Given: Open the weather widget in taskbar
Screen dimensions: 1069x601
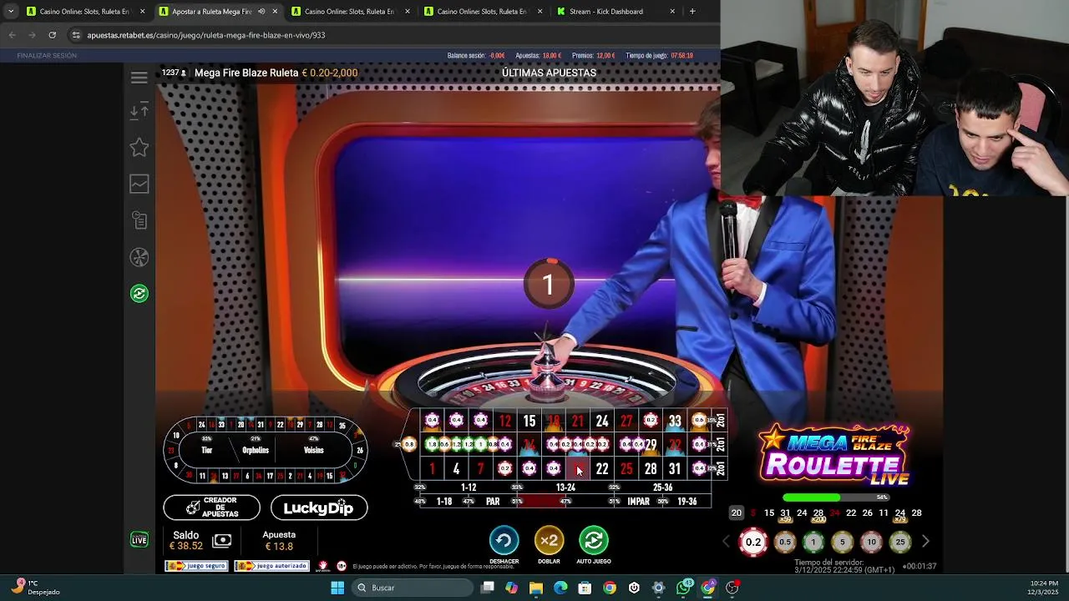Looking at the screenshot, I should 36,588.
